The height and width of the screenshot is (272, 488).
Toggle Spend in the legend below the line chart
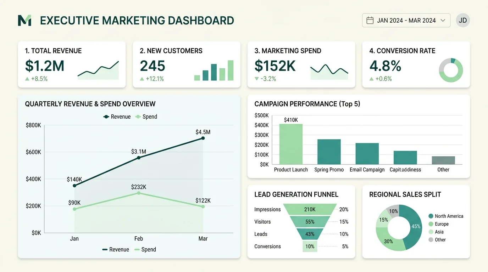pos(145,249)
